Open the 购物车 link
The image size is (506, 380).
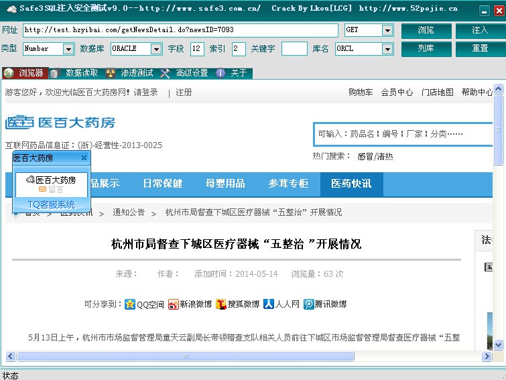(361, 92)
